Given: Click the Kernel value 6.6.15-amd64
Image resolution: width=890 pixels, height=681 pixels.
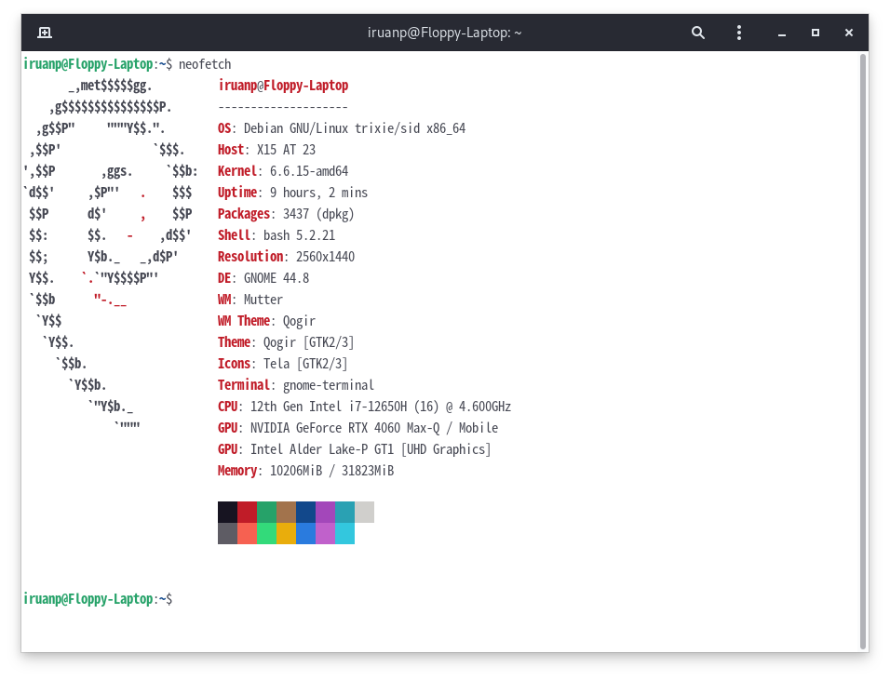Looking at the screenshot, I should [x=309, y=171].
